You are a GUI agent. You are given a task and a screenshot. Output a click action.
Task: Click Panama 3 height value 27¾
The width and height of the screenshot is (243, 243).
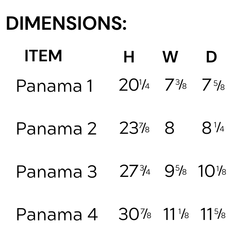click(135, 171)
